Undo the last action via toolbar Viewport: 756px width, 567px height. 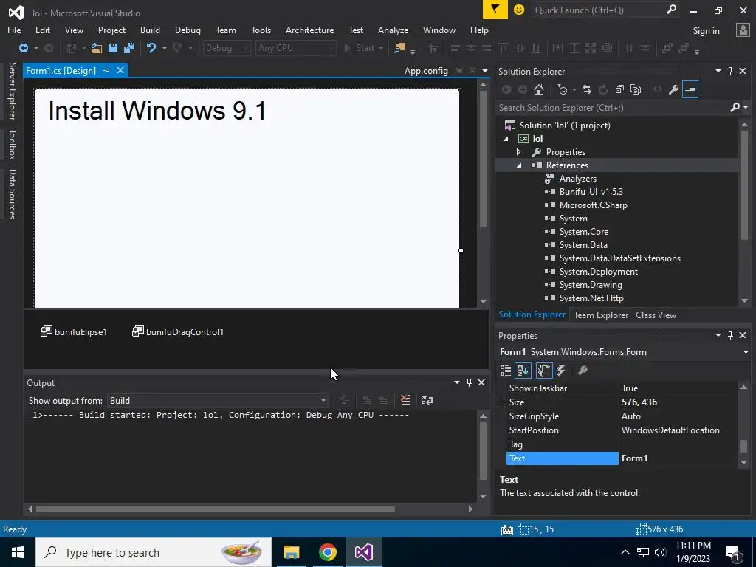point(151,48)
